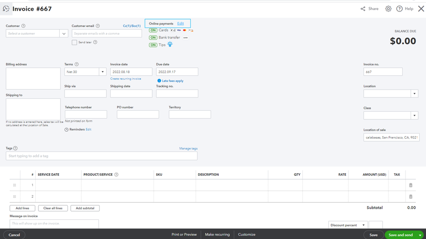Click the PO number field
This screenshot has width=426, height=239.
point(138,114)
